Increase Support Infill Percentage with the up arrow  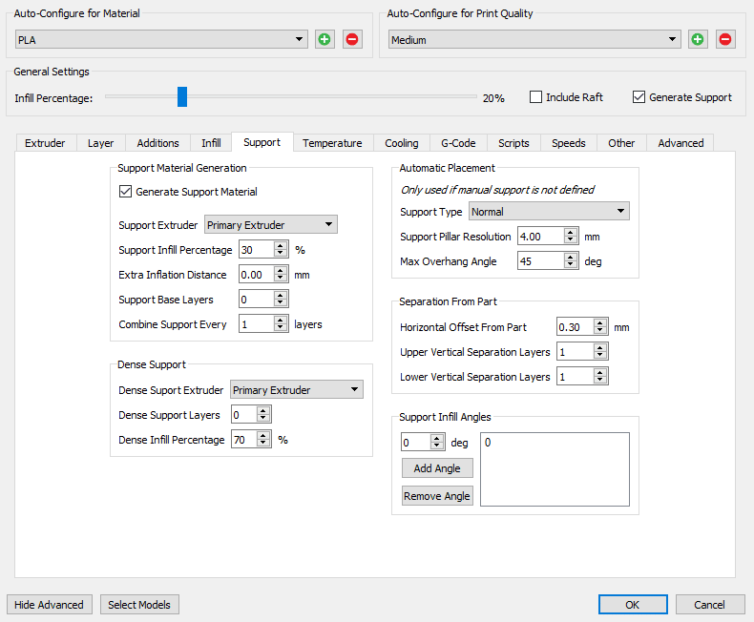click(281, 245)
